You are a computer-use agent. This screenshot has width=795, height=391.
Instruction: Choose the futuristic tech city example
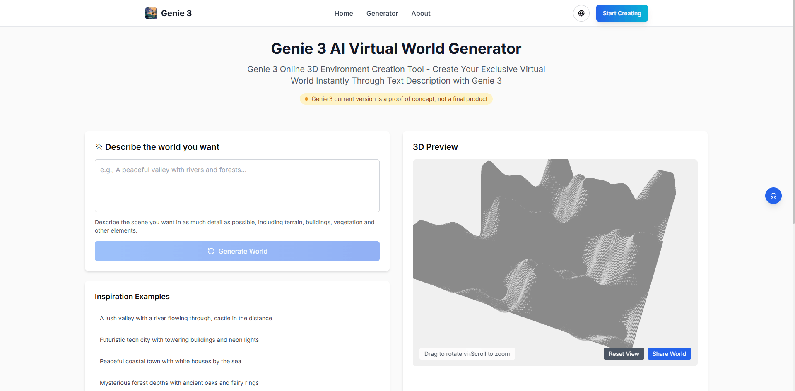point(179,340)
